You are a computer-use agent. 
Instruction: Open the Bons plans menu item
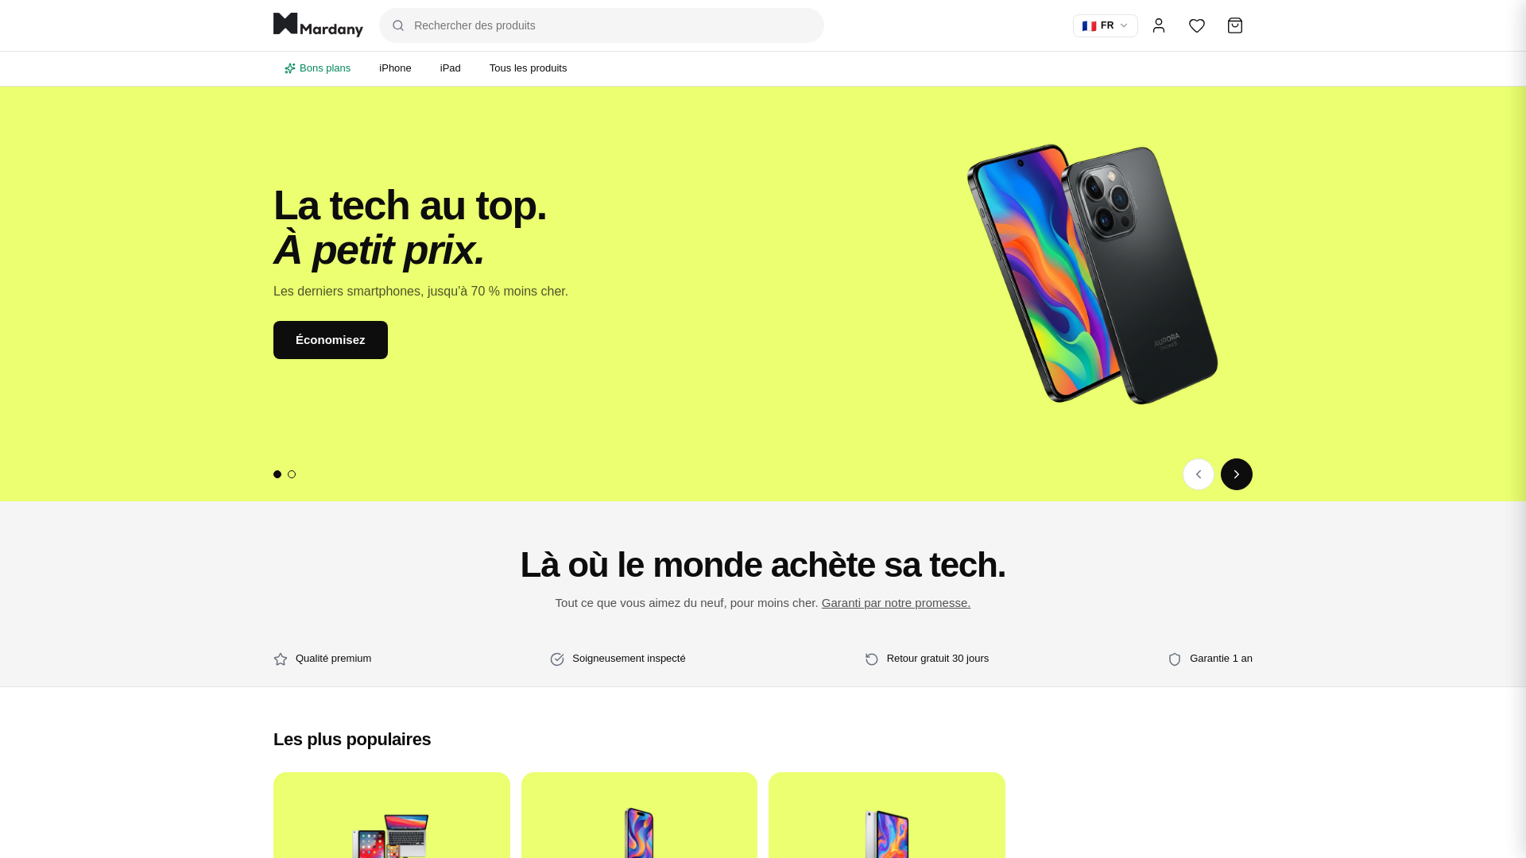(x=318, y=68)
